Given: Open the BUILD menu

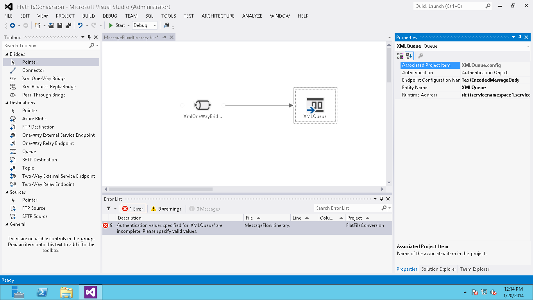Looking at the screenshot, I should coord(89,16).
